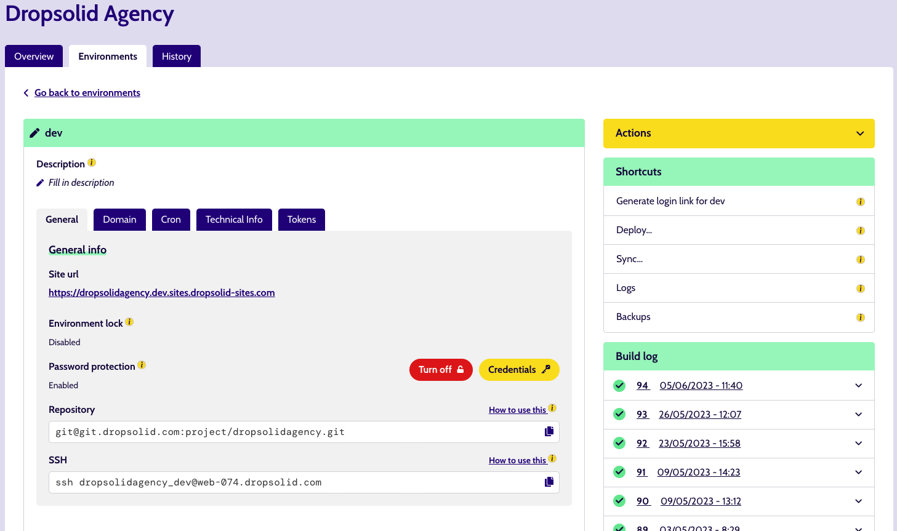Click info icon beside SSH How to use this

tap(552, 458)
